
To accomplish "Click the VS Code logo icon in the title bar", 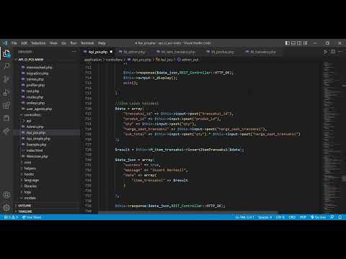I will coord(5,43).
